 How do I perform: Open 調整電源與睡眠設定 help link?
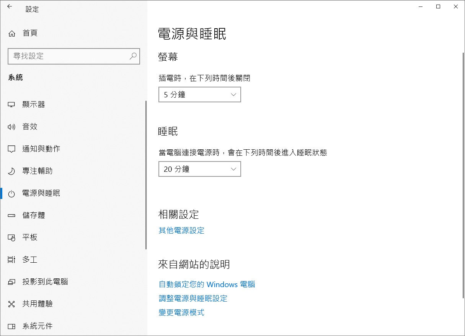tap(193, 299)
